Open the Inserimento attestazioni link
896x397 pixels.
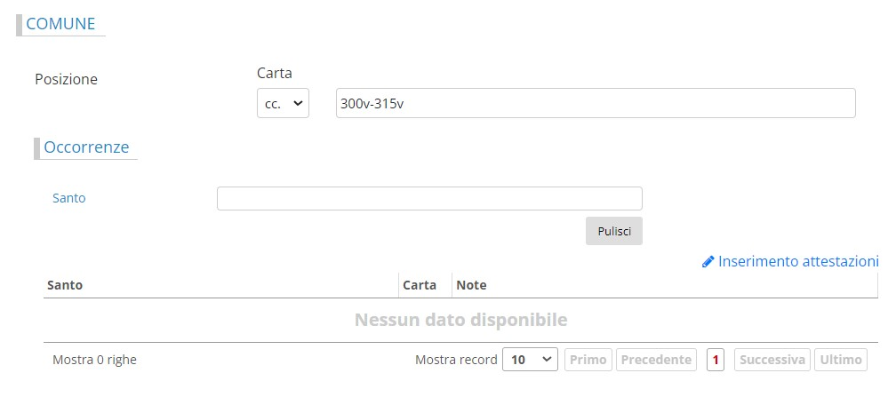(797, 262)
